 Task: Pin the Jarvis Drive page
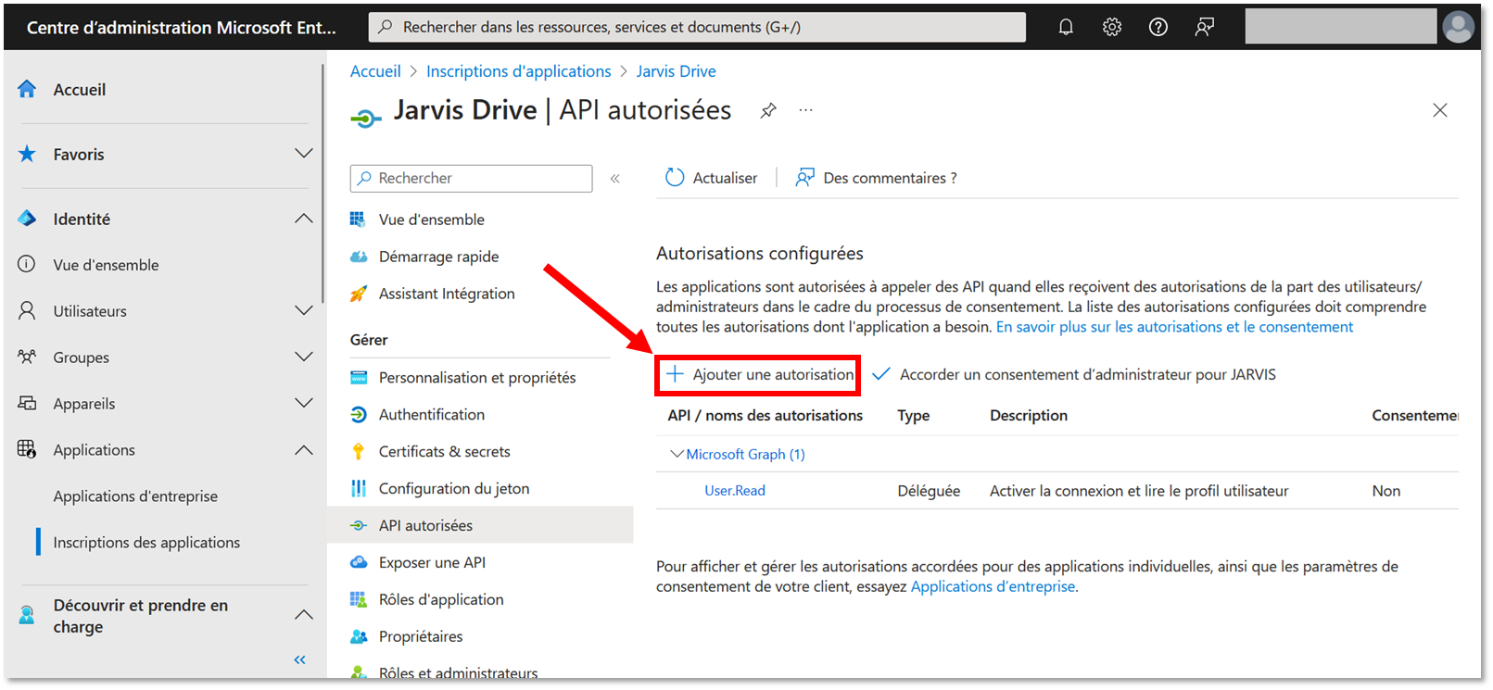pyautogui.click(x=768, y=110)
